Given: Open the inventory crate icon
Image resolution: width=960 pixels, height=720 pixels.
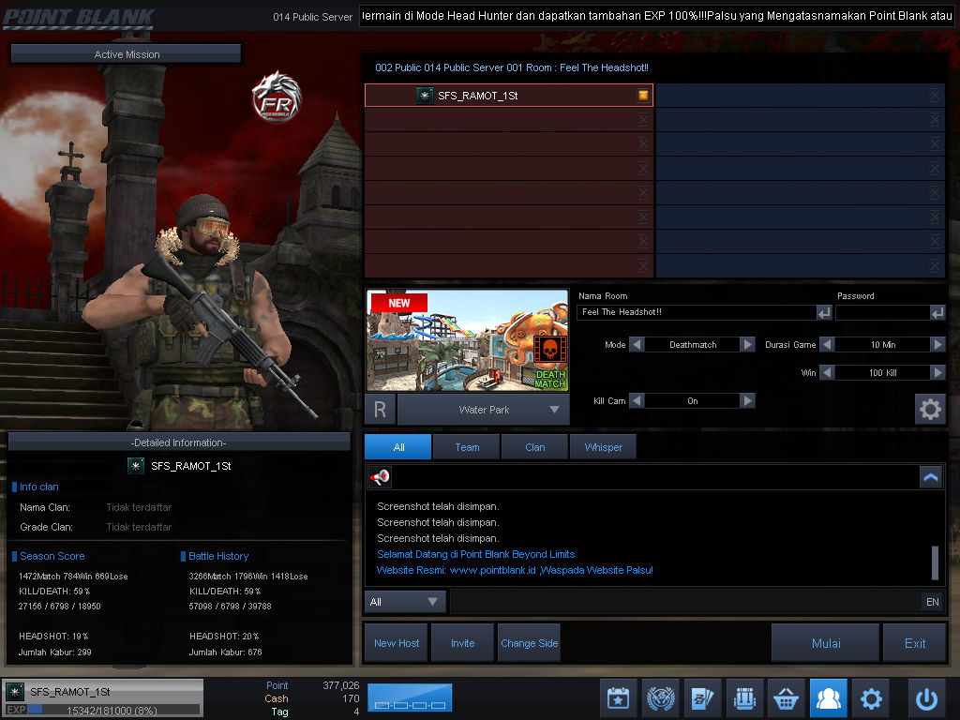Looking at the screenshot, I should click(744, 697).
